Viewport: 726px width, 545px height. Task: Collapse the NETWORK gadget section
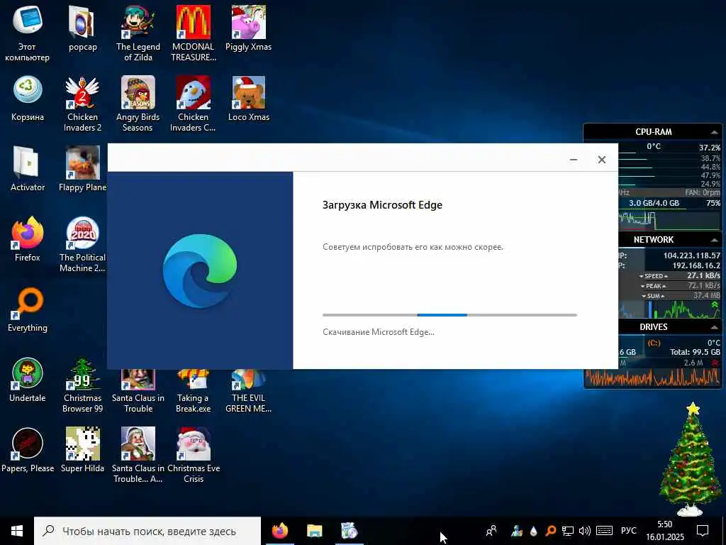point(715,240)
